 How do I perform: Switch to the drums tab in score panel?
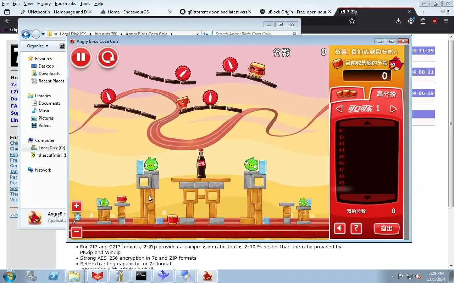(x=347, y=94)
